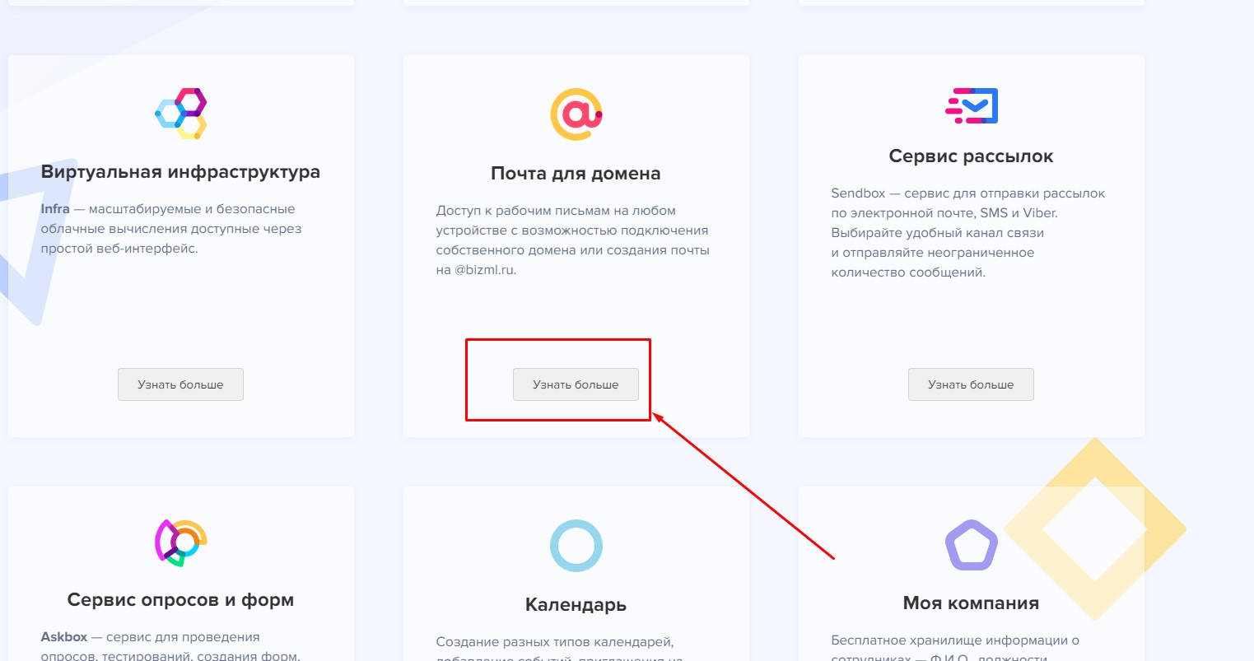1254x661 pixels.
Task: Select the "Календарь" card title
Action: point(576,605)
